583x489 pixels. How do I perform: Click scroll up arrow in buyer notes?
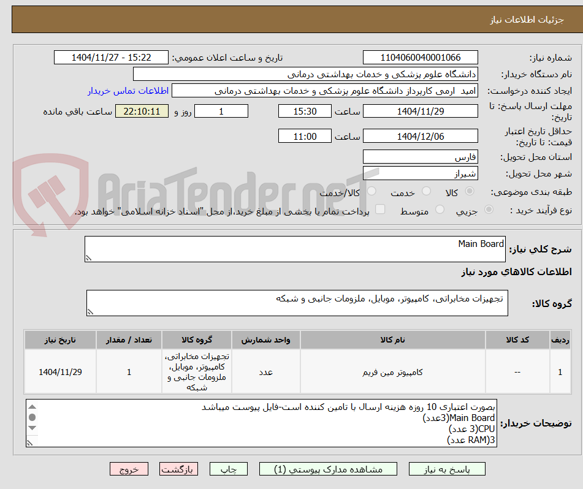32,406
